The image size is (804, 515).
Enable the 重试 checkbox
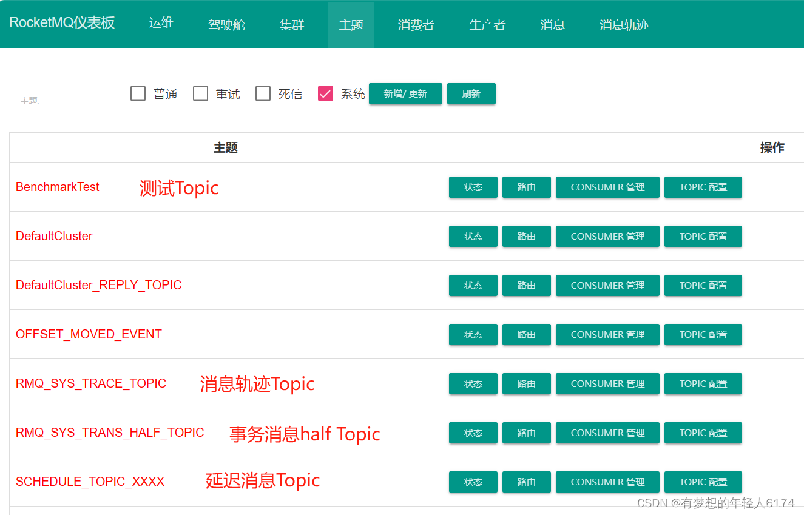pyautogui.click(x=201, y=93)
